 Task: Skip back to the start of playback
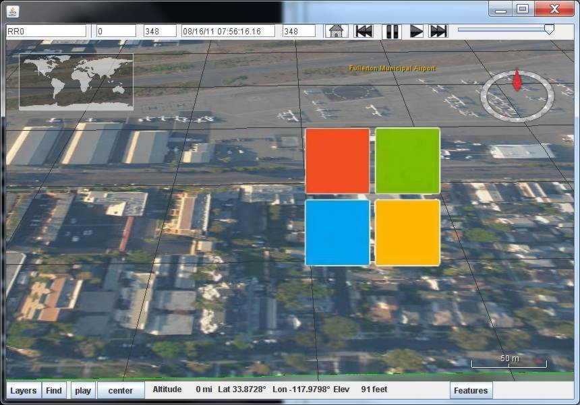(364, 31)
